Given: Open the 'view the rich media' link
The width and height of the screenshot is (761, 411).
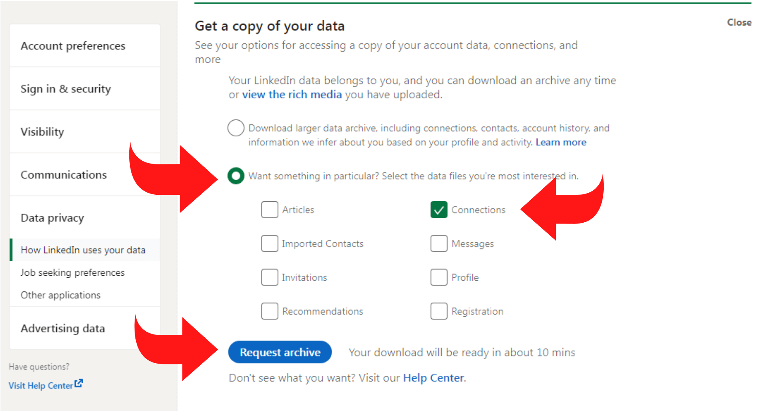Looking at the screenshot, I should click(292, 94).
